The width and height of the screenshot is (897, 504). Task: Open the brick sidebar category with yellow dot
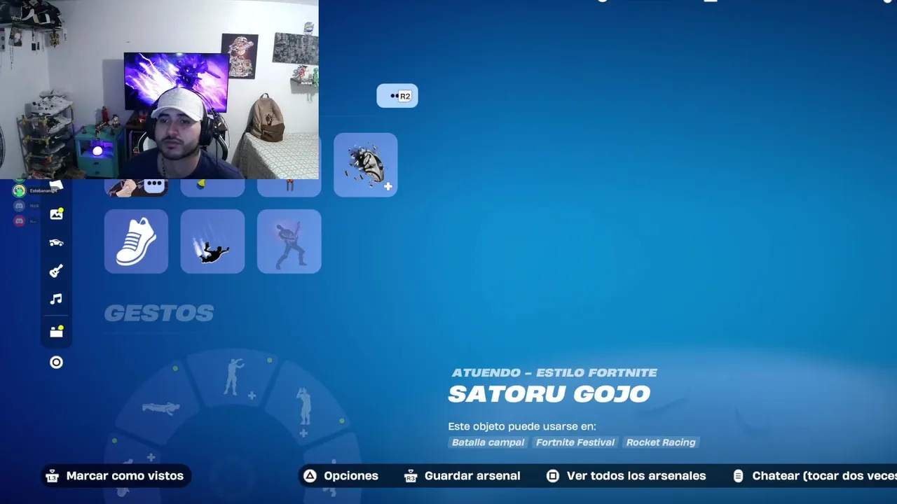56,331
